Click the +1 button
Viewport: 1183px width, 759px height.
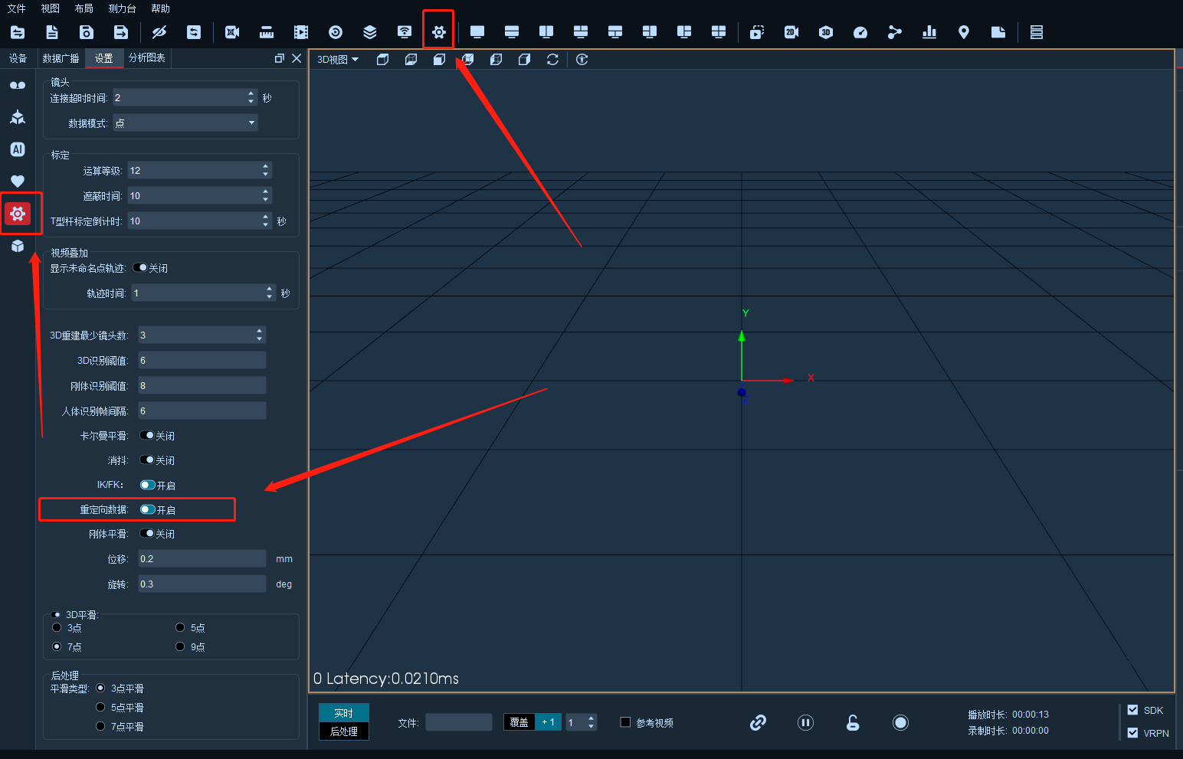pos(548,722)
